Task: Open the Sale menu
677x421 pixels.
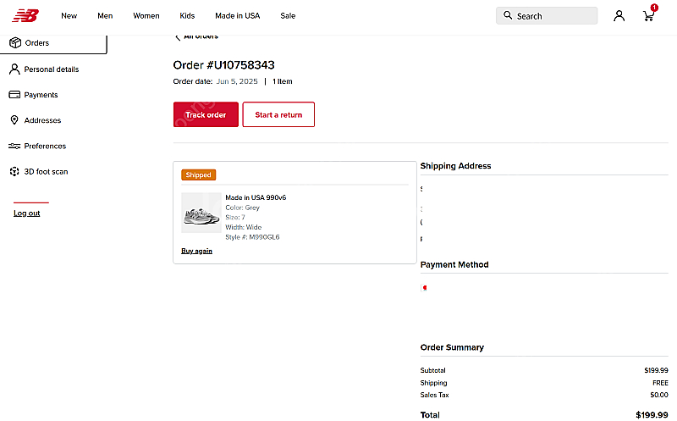Action: [x=288, y=16]
